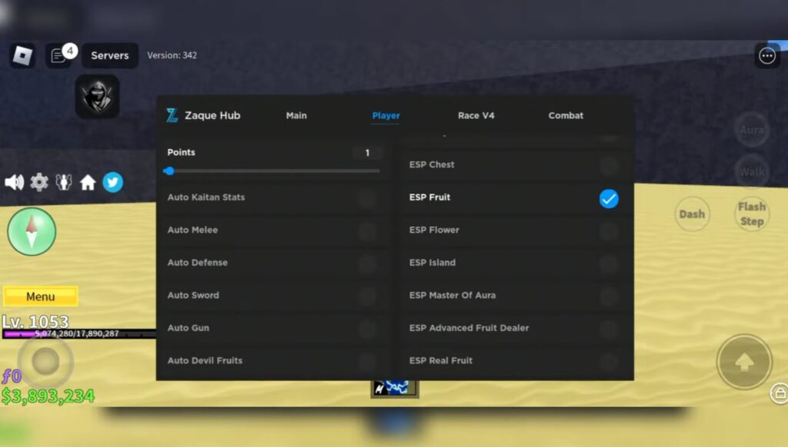Click the $3,893,234 money text
This screenshot has width=788, height=447.
[x=48, y=396]
